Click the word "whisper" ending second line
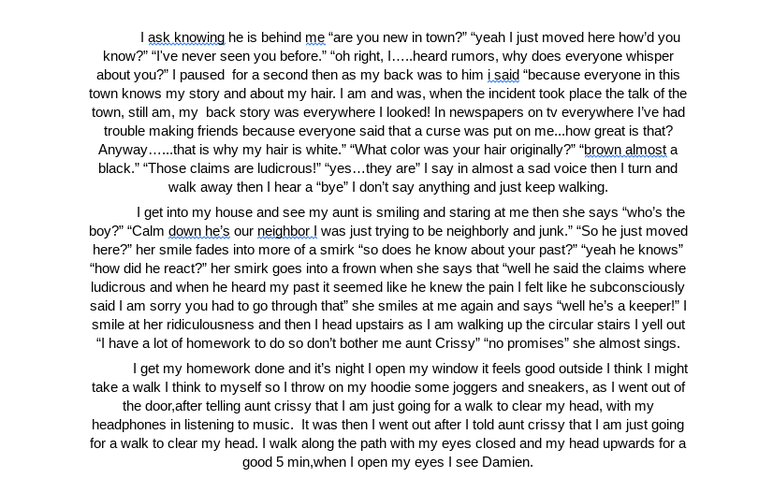 click(x=649, y=56)
